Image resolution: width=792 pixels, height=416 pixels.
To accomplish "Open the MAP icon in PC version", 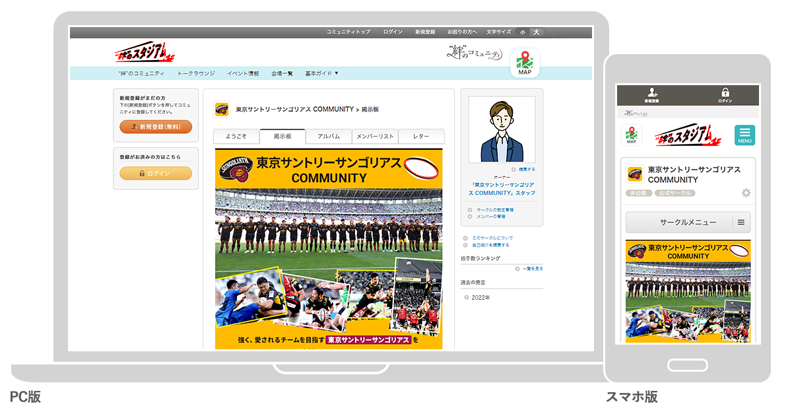I will pos(525,63).
